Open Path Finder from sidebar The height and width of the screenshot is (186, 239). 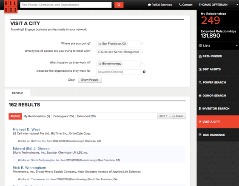[x=218, y=56]
